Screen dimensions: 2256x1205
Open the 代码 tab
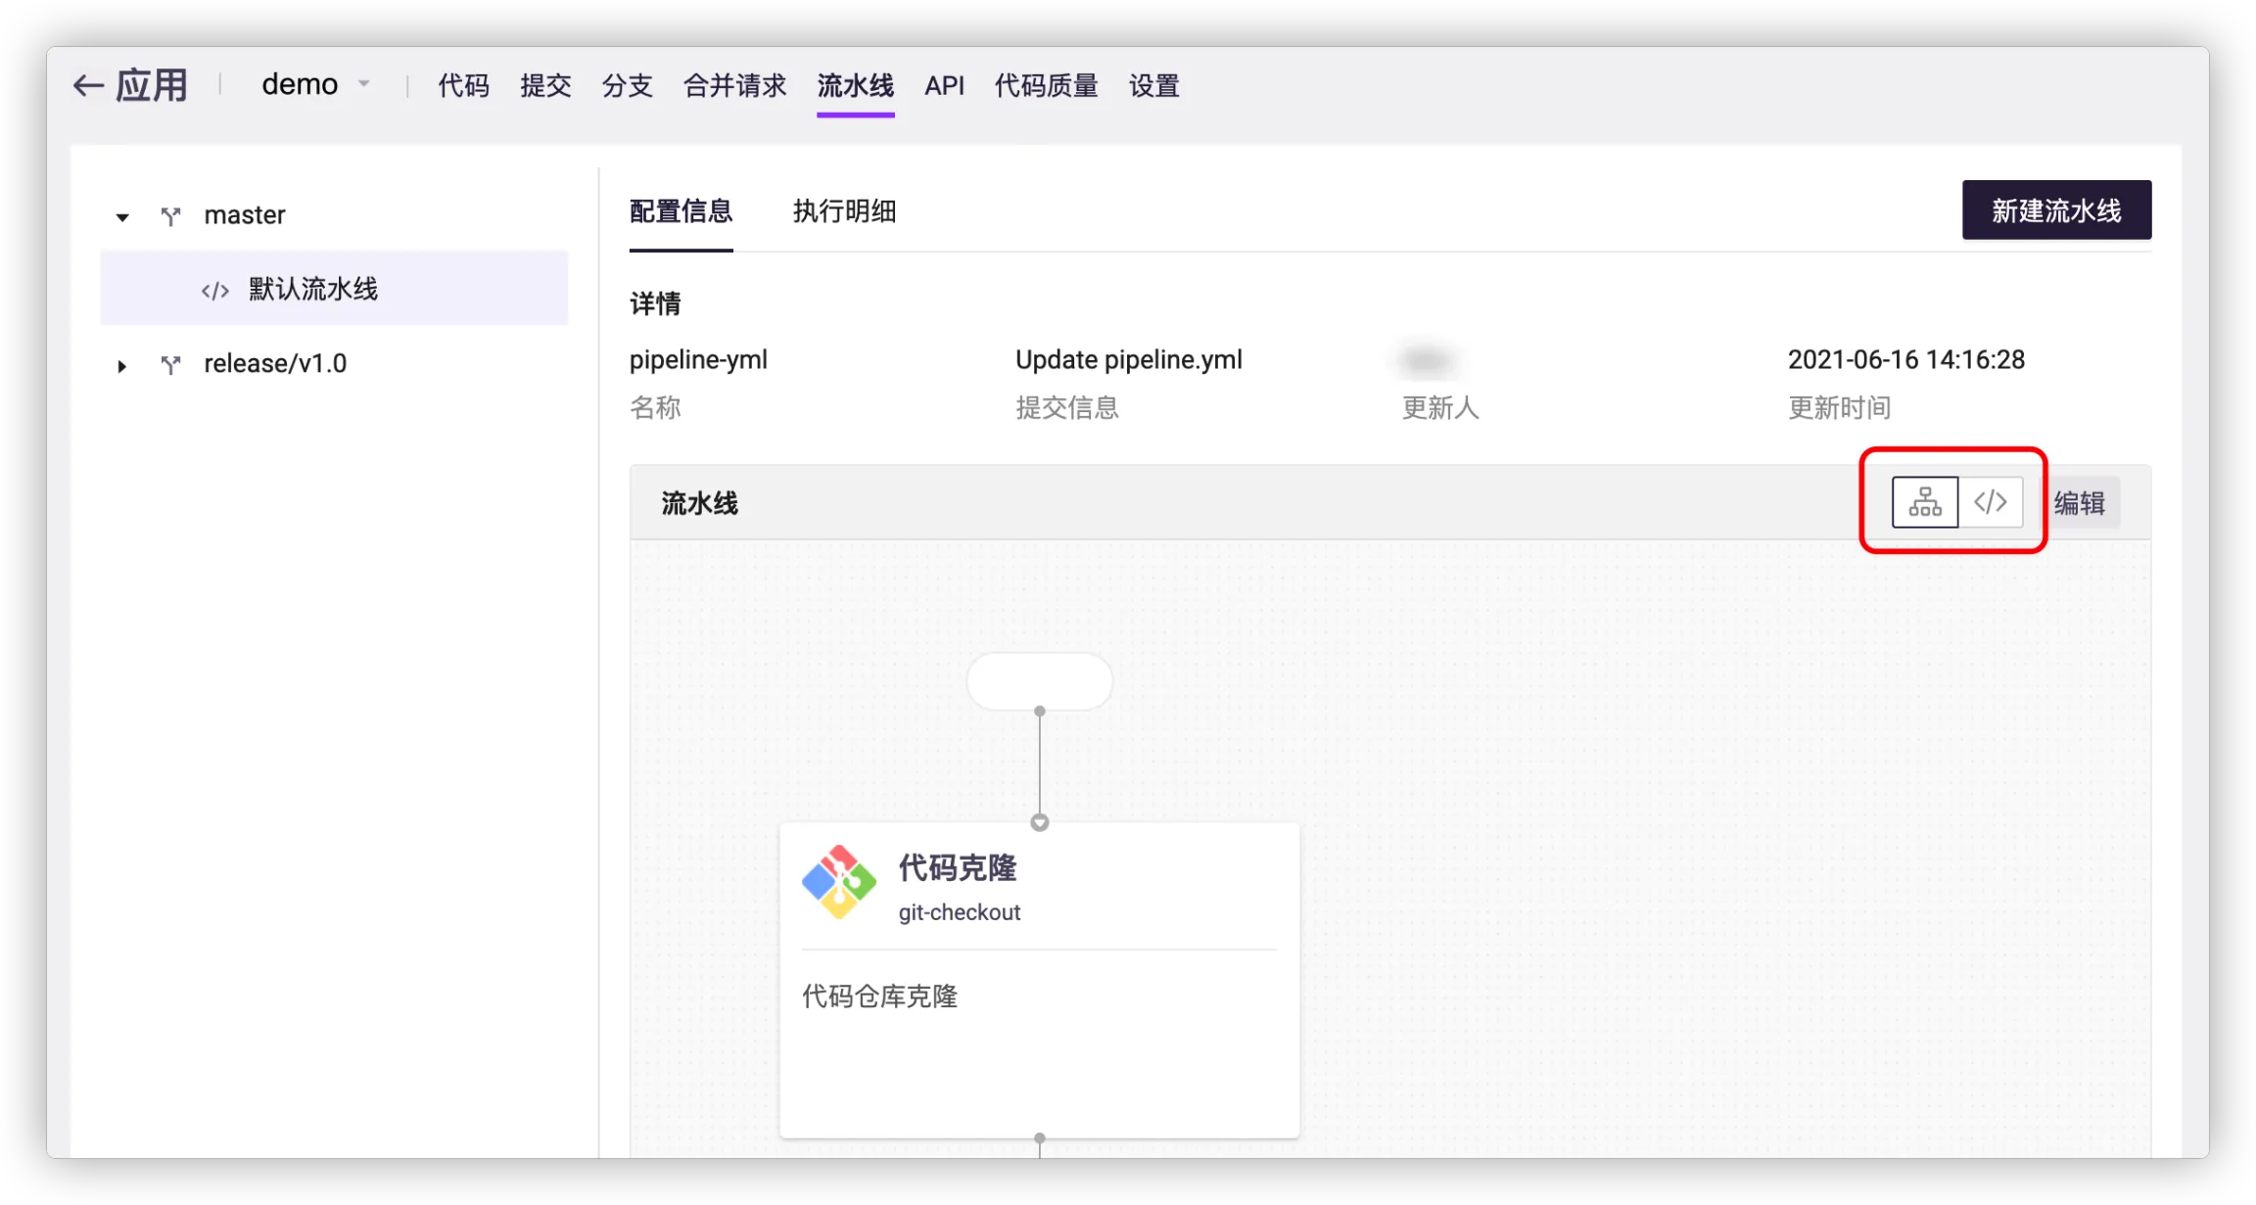click(463, 86)
